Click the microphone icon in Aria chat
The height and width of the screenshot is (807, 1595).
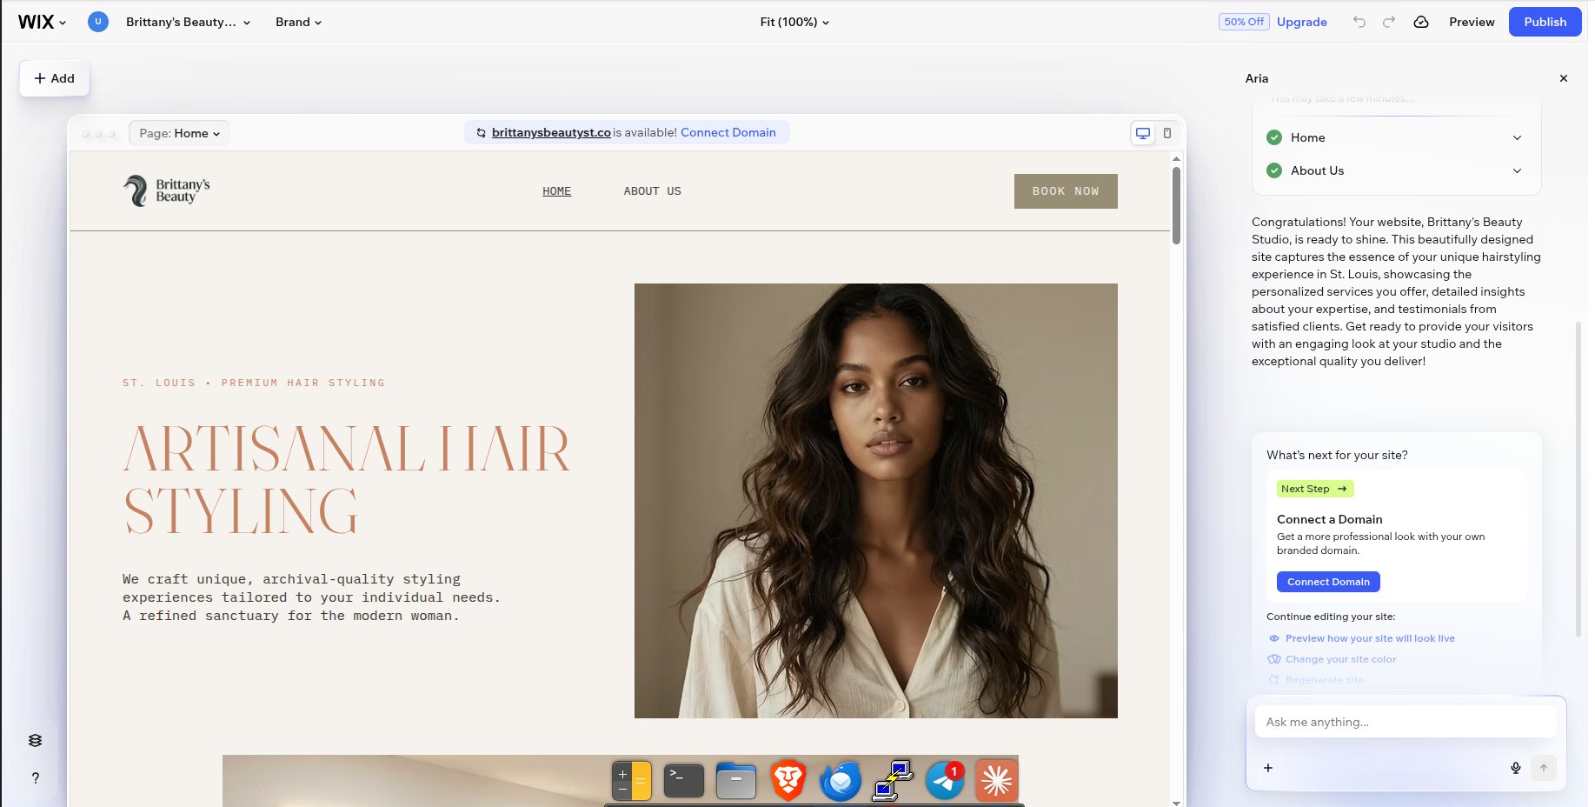[1516, 768]
